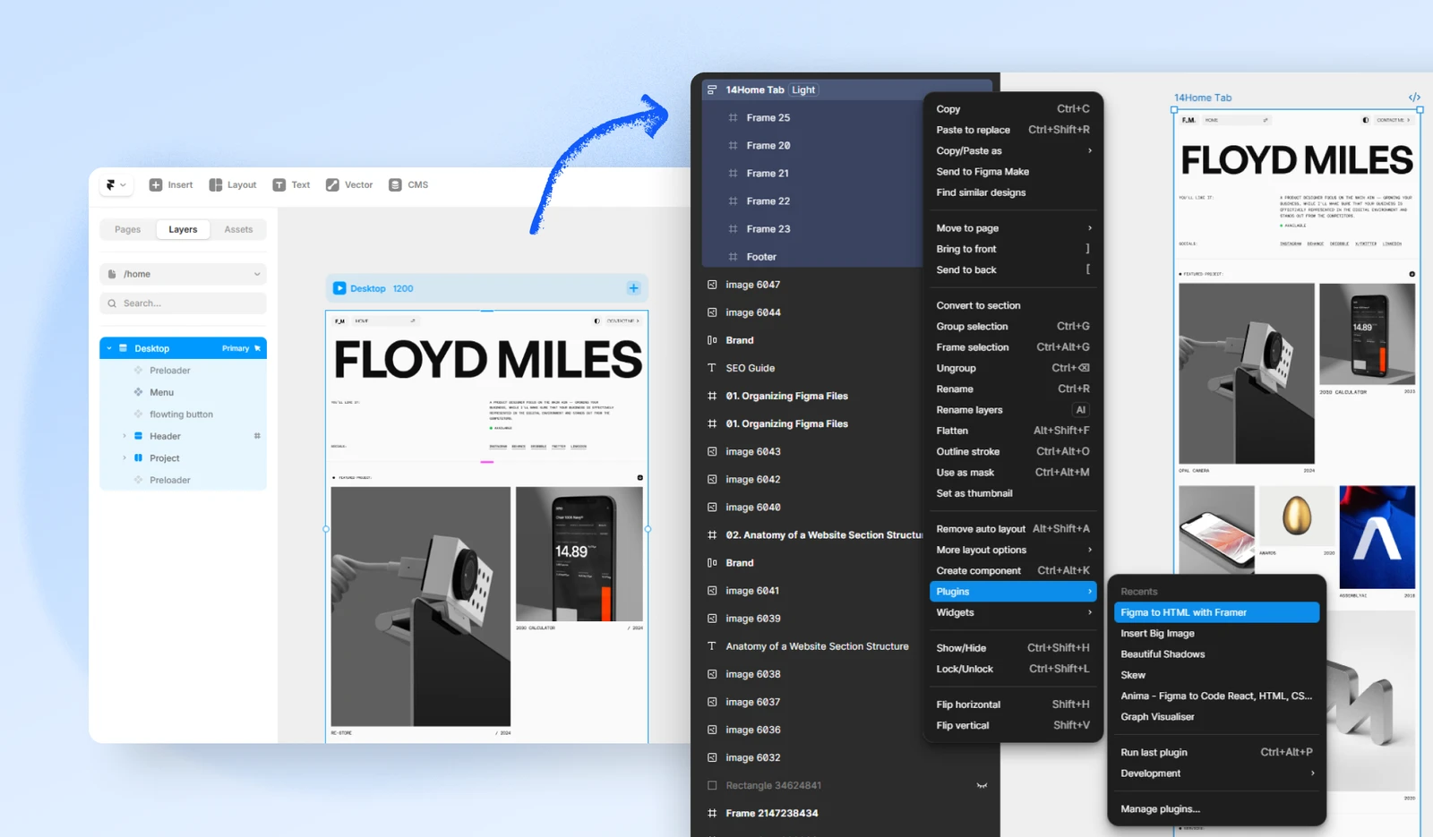This screenshot has width=1433, height=837.
Task: Open the /home page dropdown
Action: point(184,274)
